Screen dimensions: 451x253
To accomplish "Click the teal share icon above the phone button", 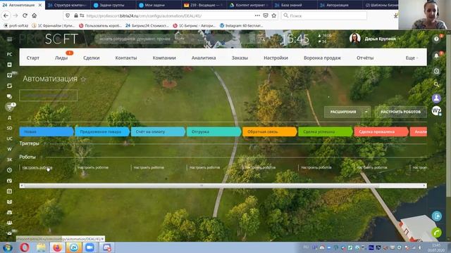I will click(437, 216).
